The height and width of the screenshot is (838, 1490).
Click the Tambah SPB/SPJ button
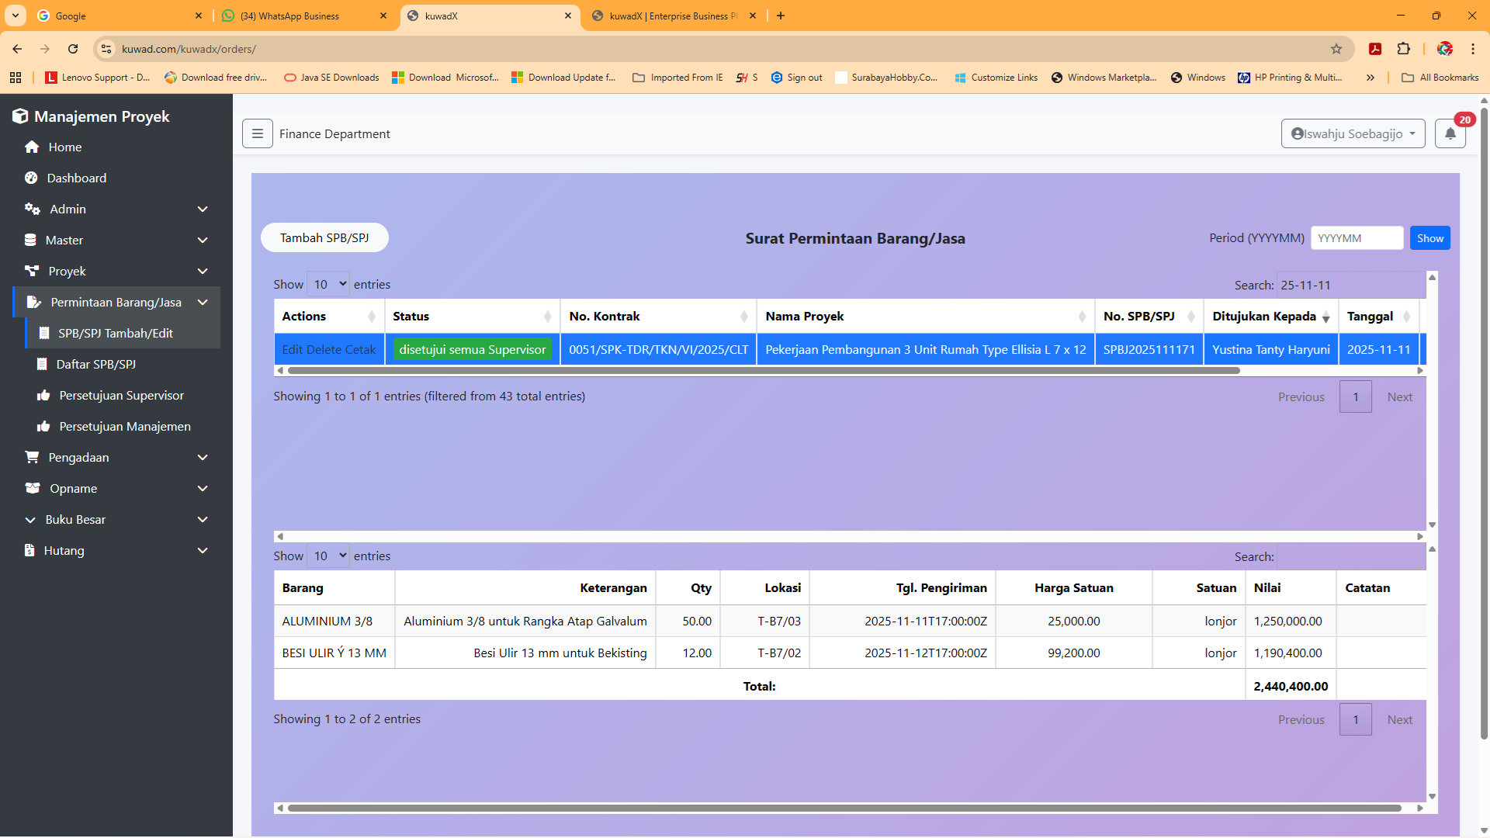click(x=324, y=238)
